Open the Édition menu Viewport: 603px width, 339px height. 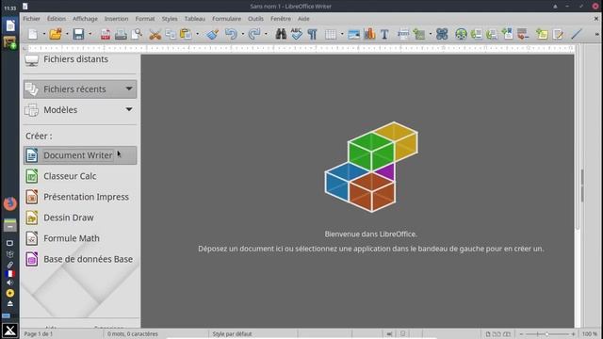click(57, 19)
